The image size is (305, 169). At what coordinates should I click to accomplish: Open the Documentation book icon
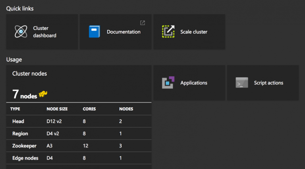(x=94, y=32)
